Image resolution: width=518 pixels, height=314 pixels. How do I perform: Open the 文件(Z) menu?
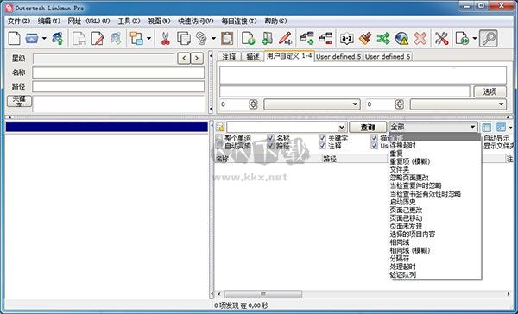click(x=19, y=21)
